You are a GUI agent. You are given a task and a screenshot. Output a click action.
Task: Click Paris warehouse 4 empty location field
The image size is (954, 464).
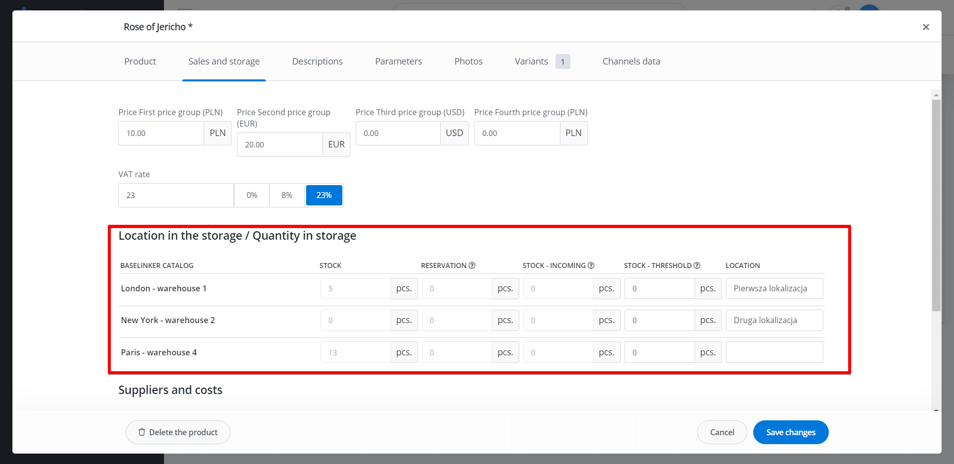[774, 352]
